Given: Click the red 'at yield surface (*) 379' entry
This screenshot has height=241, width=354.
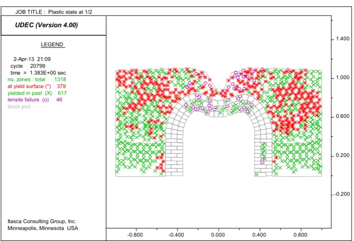Looking at the screenshot, I should click(x=37, y=86).
